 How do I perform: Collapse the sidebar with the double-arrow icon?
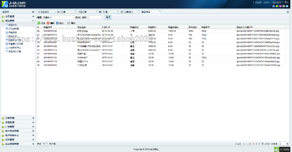click(x=33, y=12)
